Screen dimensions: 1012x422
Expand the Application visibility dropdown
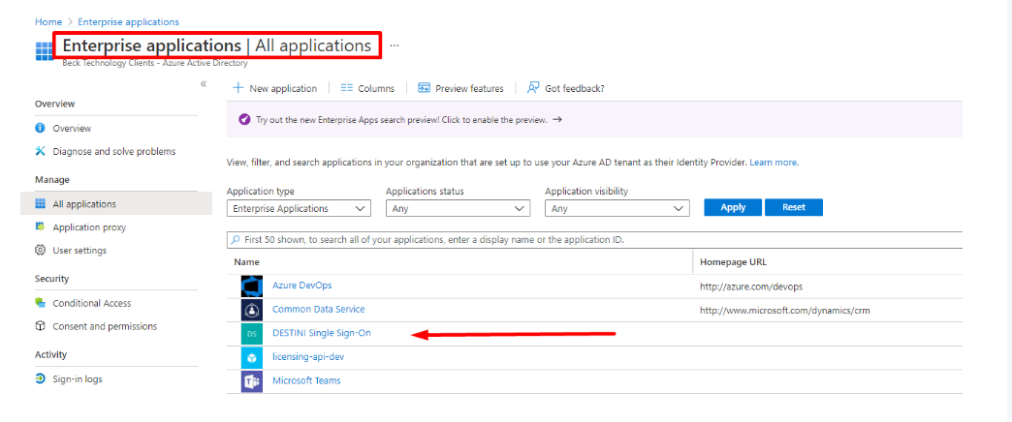[617, 208]
